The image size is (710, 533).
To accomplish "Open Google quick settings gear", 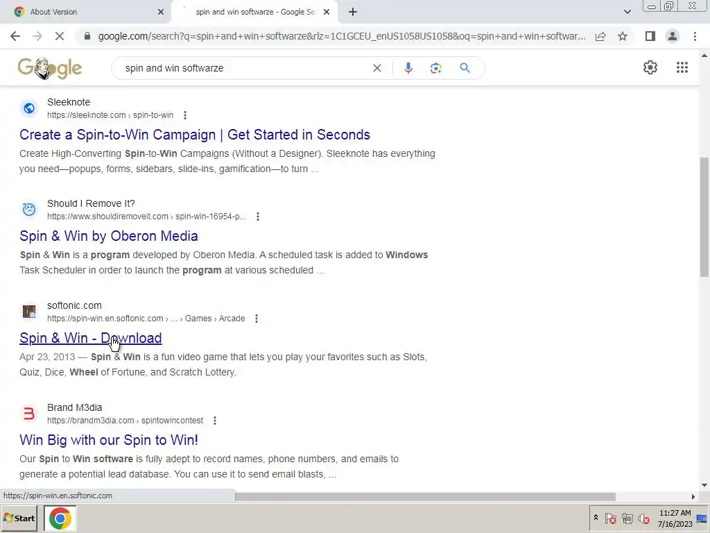I will tap(650, 67).
